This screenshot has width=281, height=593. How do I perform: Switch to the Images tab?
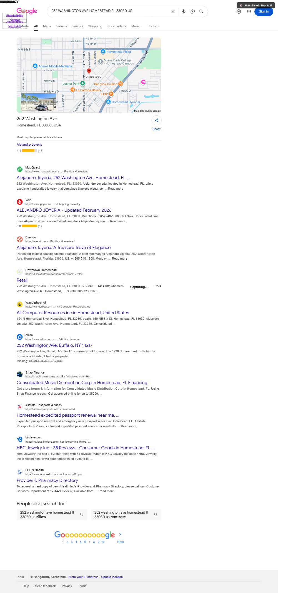[78, 26]
